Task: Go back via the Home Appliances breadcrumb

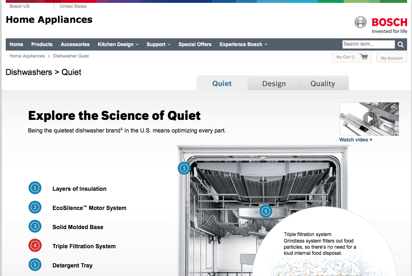Action: click(27, 56)
